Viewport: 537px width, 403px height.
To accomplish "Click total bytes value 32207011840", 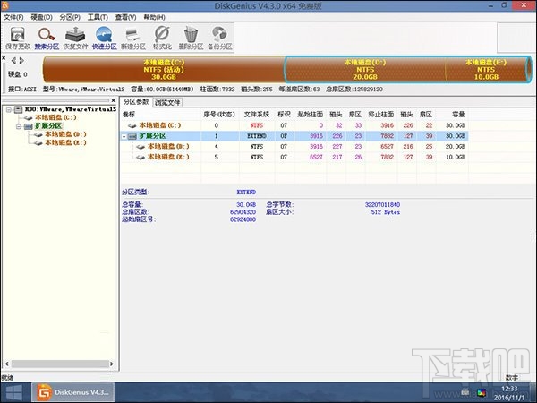I will click(382, 204).
